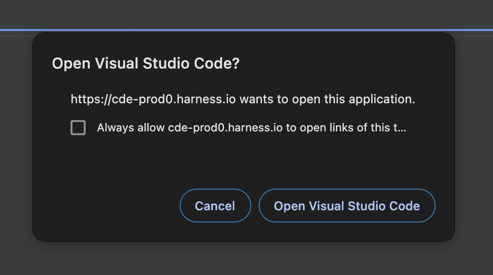
Task: Click the dark strip above the blue line
Action: pyautogui.click(x=246, y=14)
